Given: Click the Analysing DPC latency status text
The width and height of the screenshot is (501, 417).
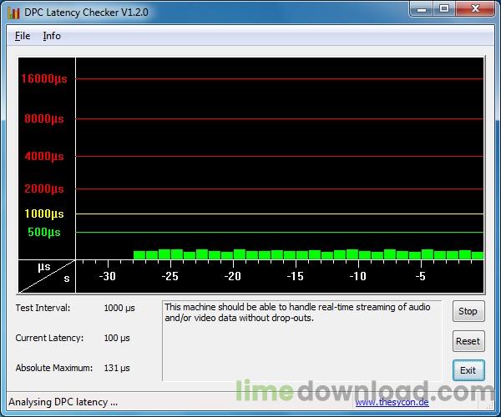Looking at the screenshot, I should (63, 402).
